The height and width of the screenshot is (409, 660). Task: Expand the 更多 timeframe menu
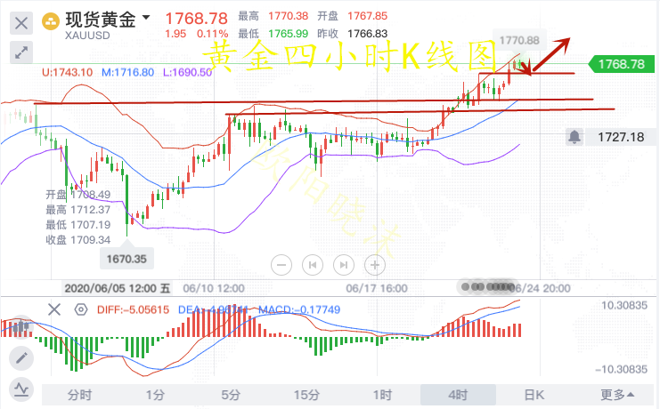616,395
